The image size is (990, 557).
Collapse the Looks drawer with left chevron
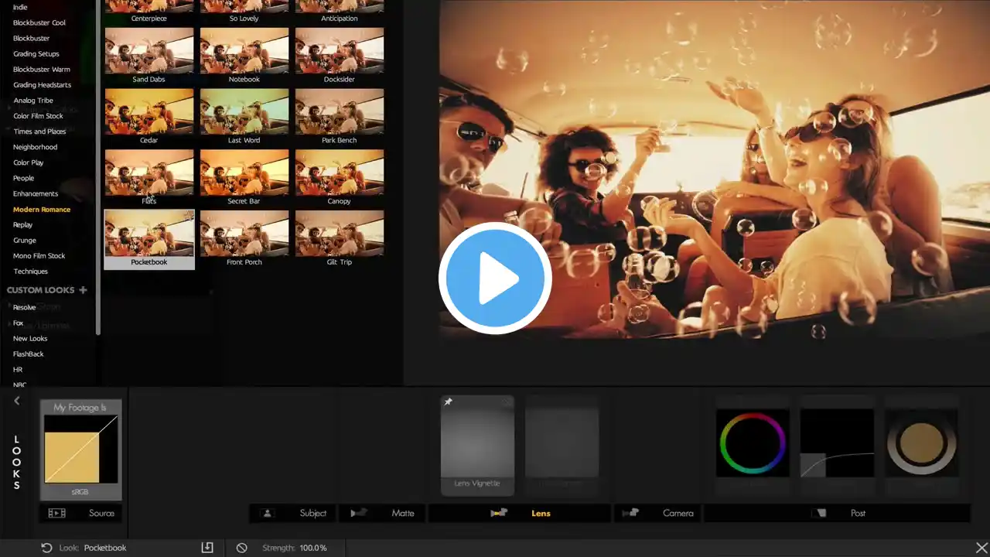coord(17,401)
